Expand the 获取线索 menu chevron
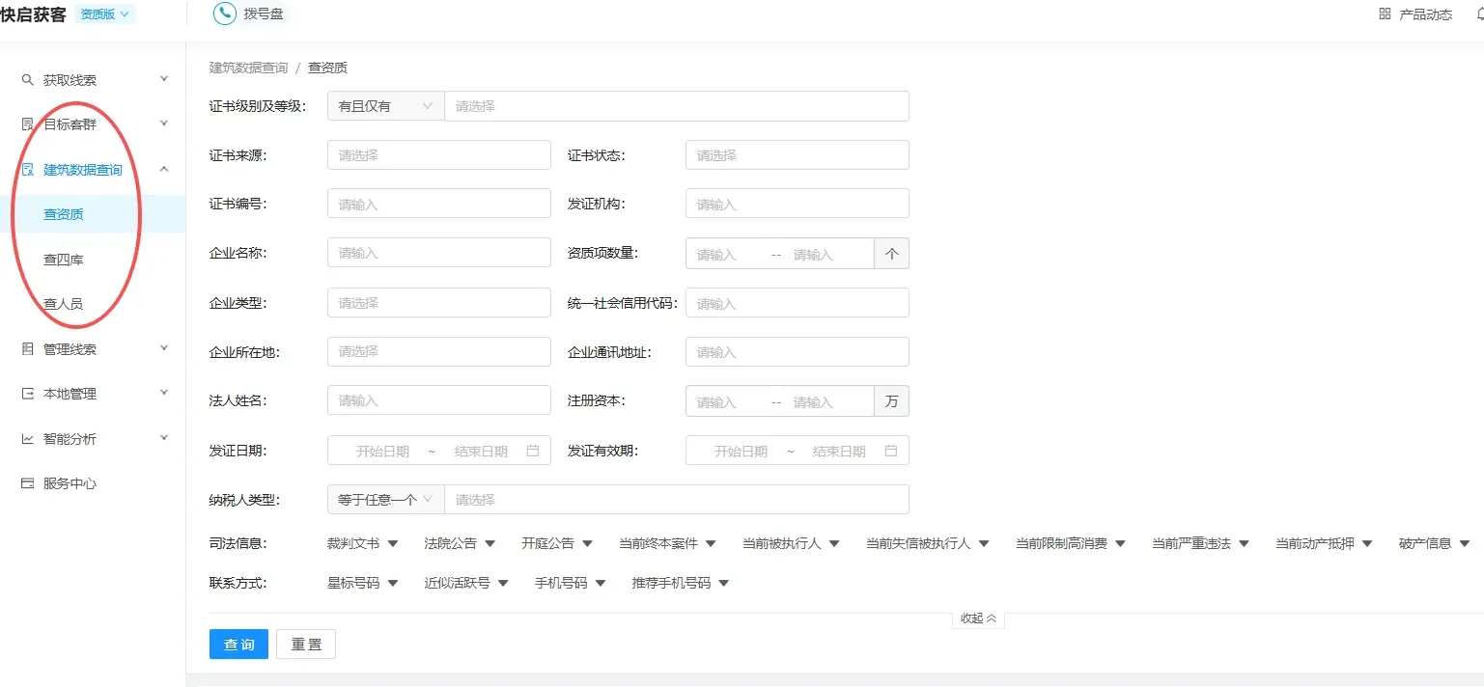1484x687 pixels. click(x=163, y=79)
